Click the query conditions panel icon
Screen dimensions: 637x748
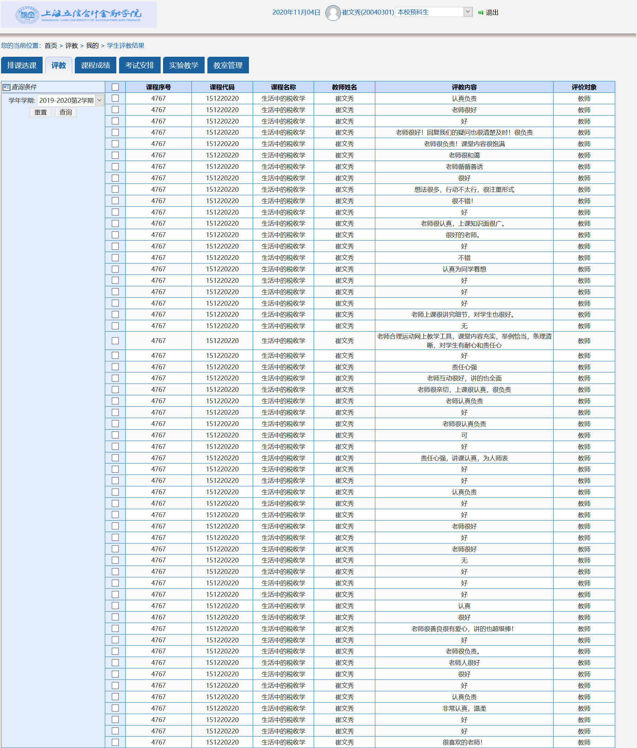coord(6,87)
